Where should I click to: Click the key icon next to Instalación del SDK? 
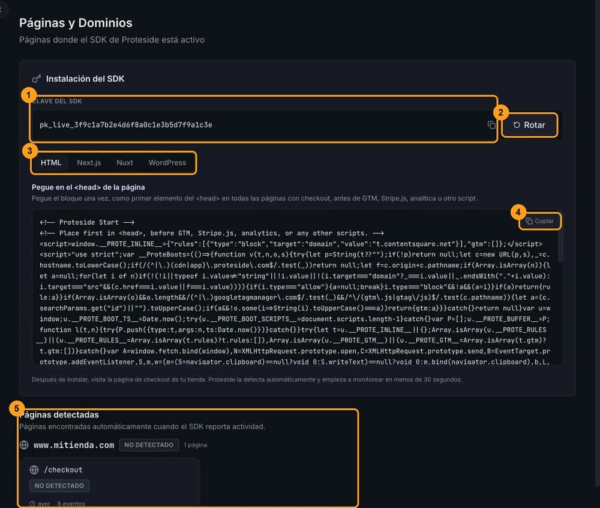(37, 79)
